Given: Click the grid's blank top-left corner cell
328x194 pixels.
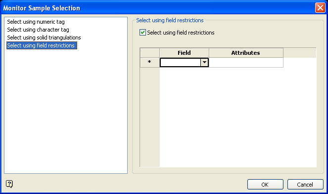Looking at the screenshot, I should [150, 53].
